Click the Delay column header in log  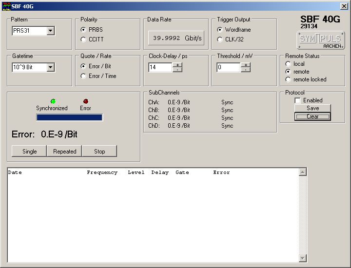pos(160,172)
